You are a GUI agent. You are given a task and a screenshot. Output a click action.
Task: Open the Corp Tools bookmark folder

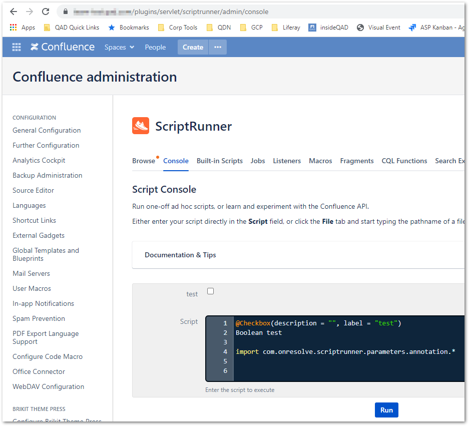click(x=178, y=28)
